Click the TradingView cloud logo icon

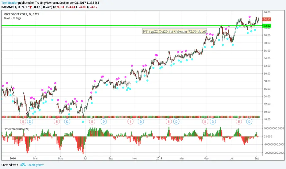(23, 165)
